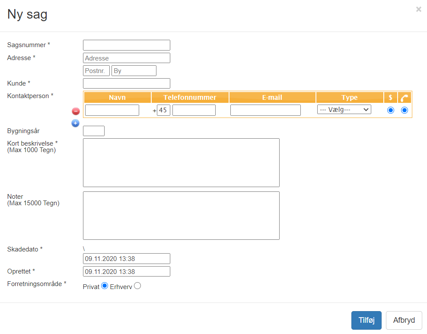This screenshot has width=427, height=334.
Task: Select the billing contact radio button
Action: click(x=391, y=110)
